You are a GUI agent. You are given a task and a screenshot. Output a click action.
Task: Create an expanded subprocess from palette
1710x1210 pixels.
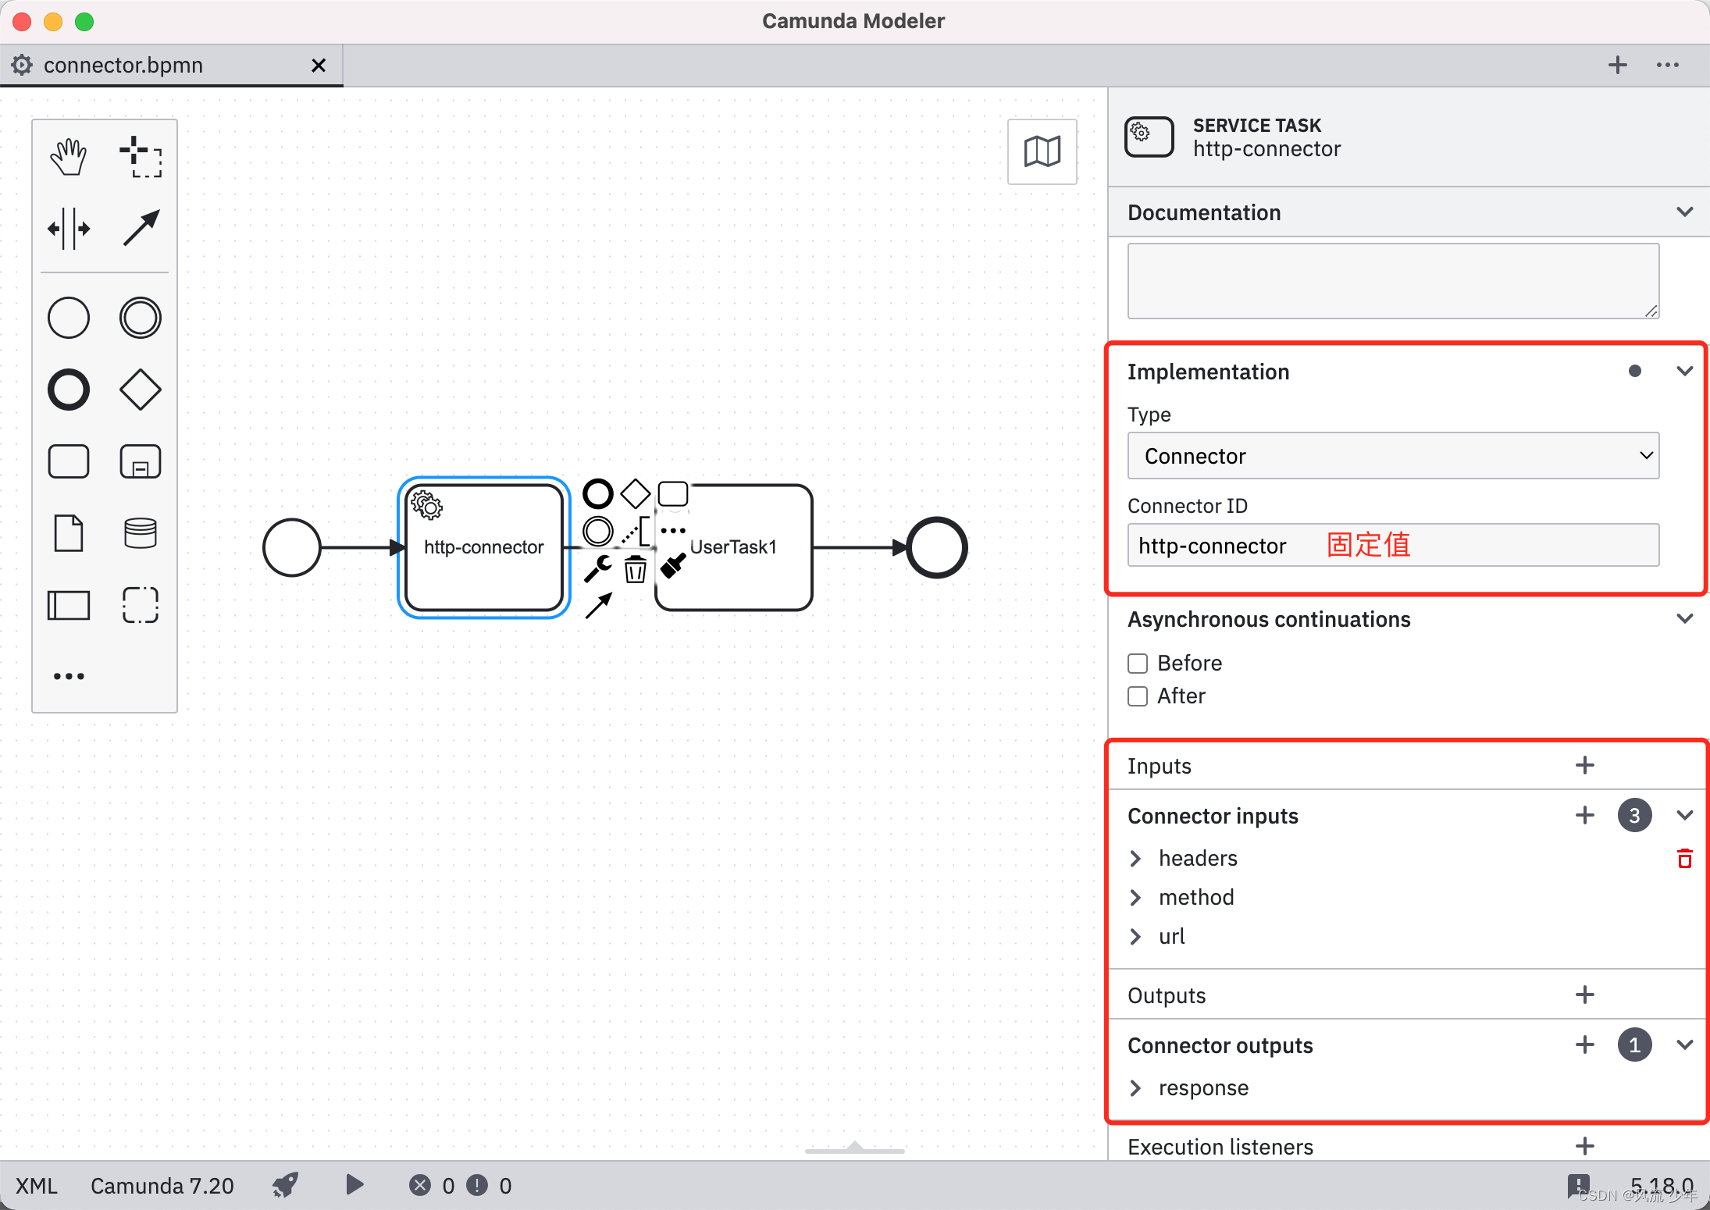(141, 461)
